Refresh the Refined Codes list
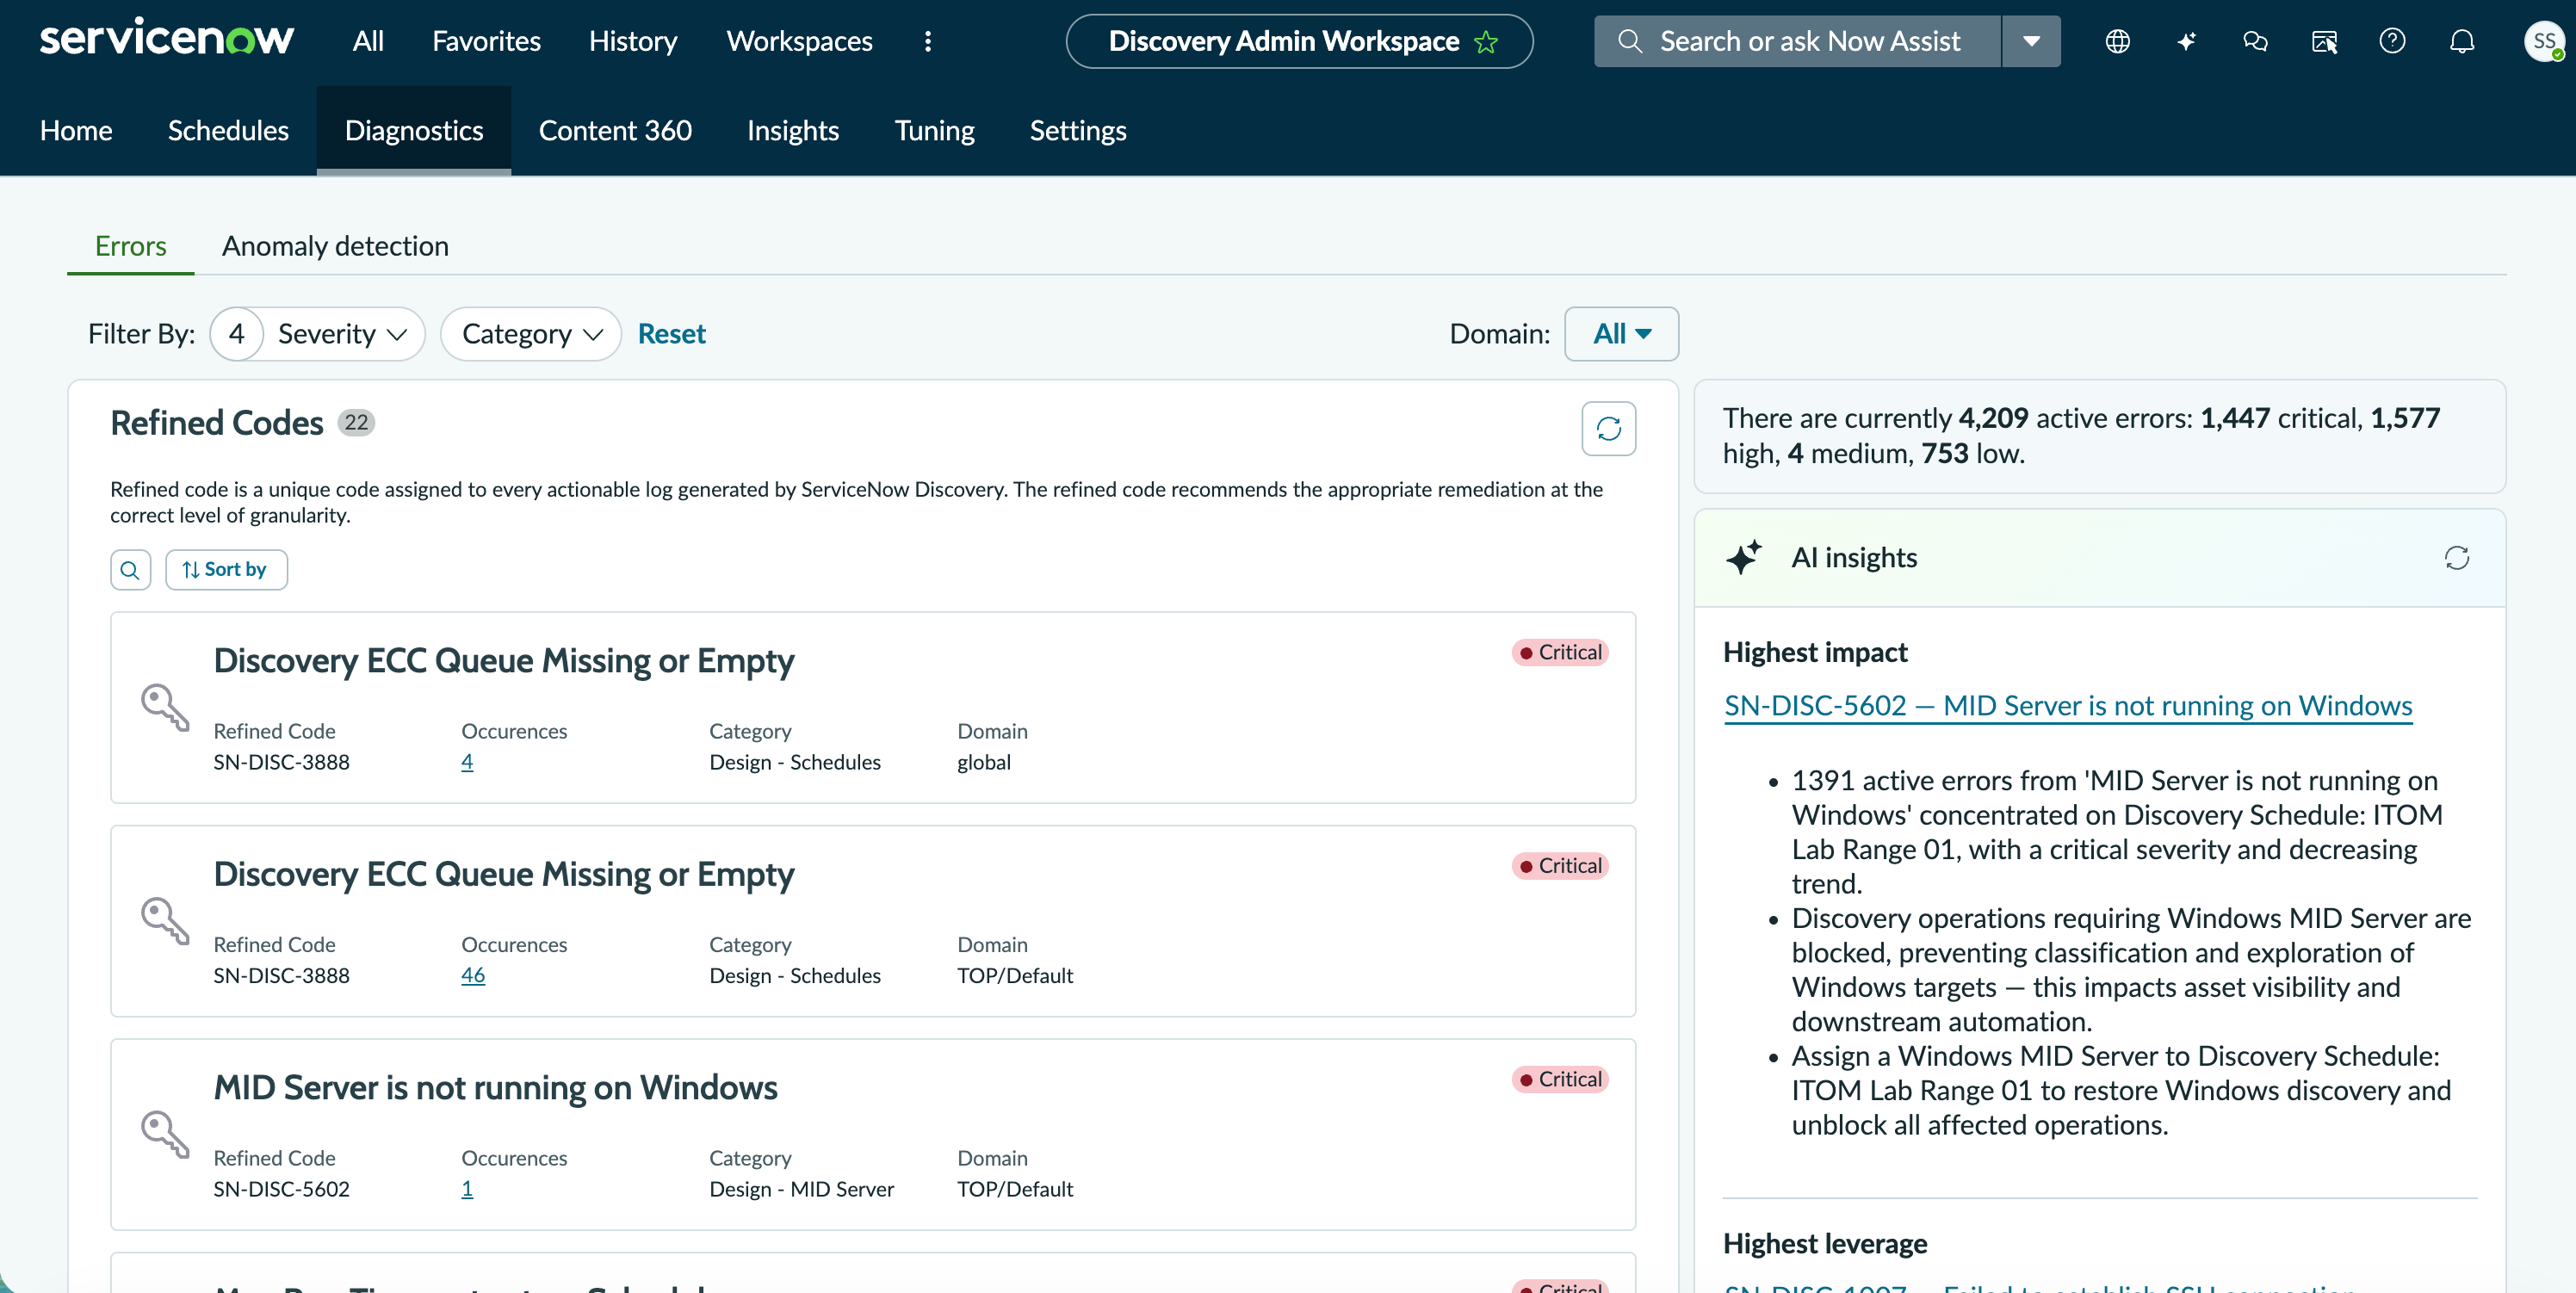2576x1293 pixels. [x=1608, y=428]
